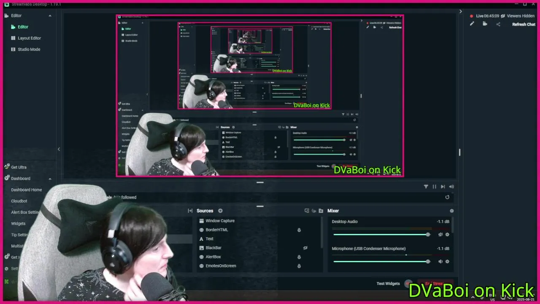
Task: Collapse the Editor section chevron
Action: 50,16
